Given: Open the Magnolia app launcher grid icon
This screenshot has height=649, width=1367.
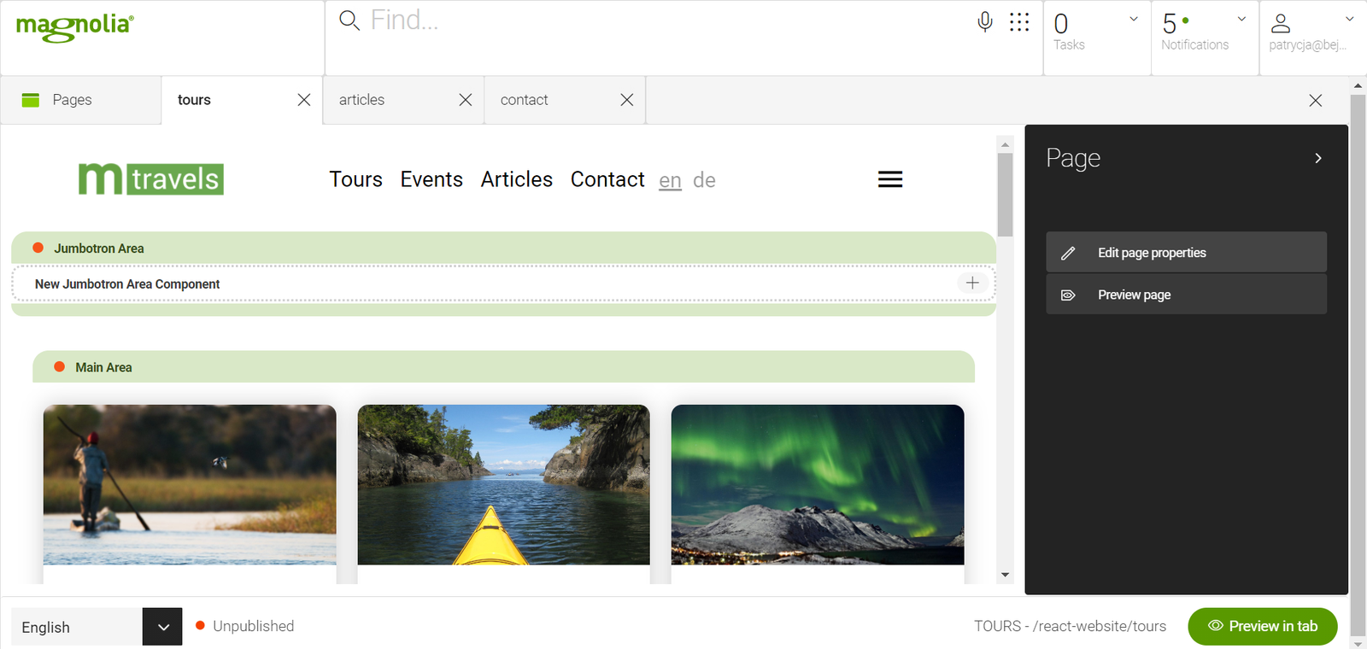Looking at the screenshot, I should [1019, 20].
